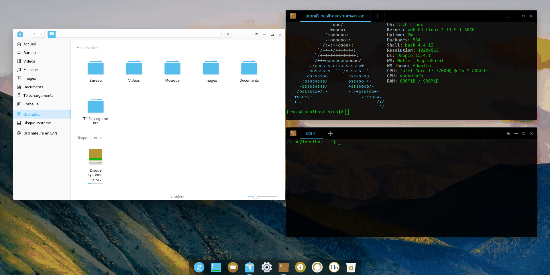Click the computer icon in the address bar
This screenshot has height=275, width=550.
point(52,34)
